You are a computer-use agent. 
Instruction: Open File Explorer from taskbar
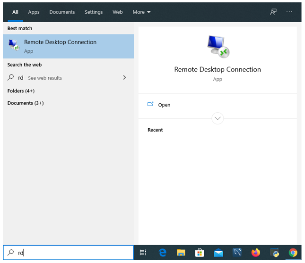point(181,253)
